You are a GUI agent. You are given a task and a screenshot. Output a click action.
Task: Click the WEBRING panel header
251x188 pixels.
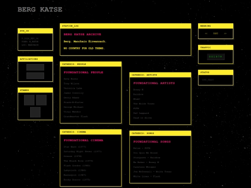click(x=216, y=26)
